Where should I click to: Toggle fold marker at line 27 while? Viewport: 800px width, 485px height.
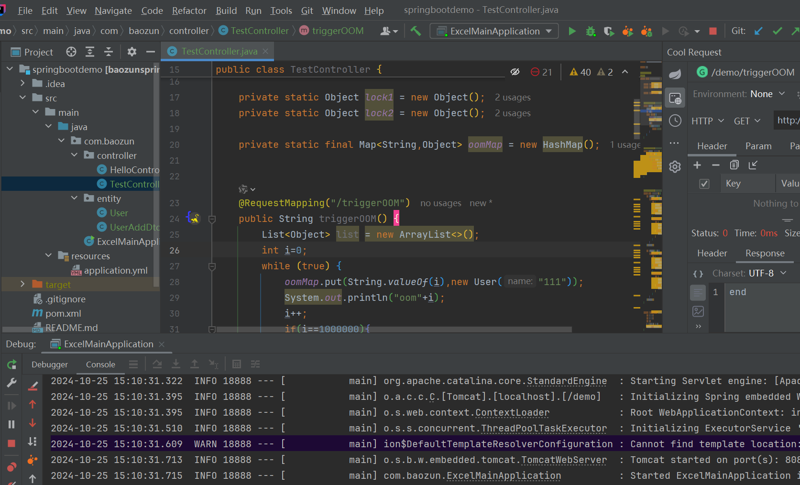tap(212, 266)
